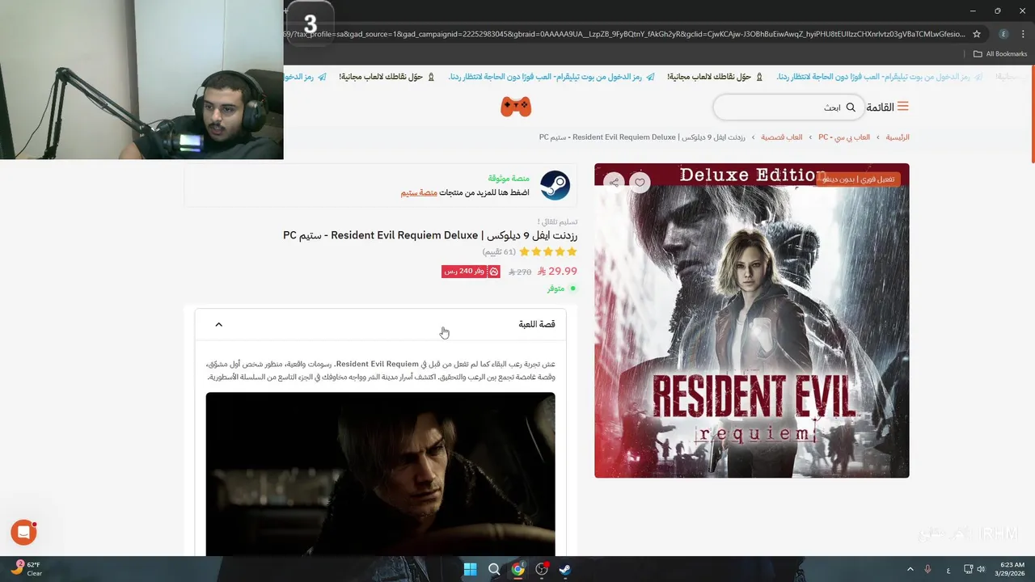
Task: Switch the Arabic input language indicator
Action: click(x=948, y=569)
